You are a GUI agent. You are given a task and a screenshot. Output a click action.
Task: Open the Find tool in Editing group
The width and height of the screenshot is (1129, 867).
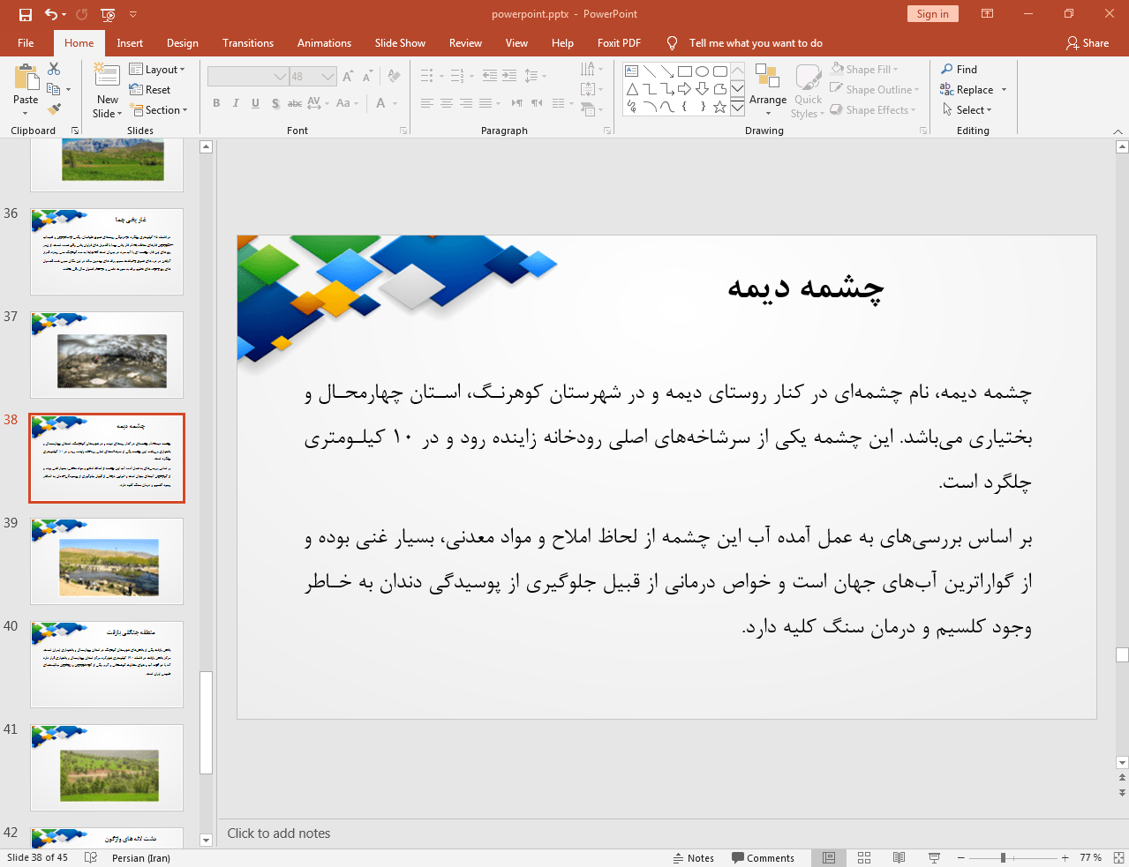(x=959, y=70)
